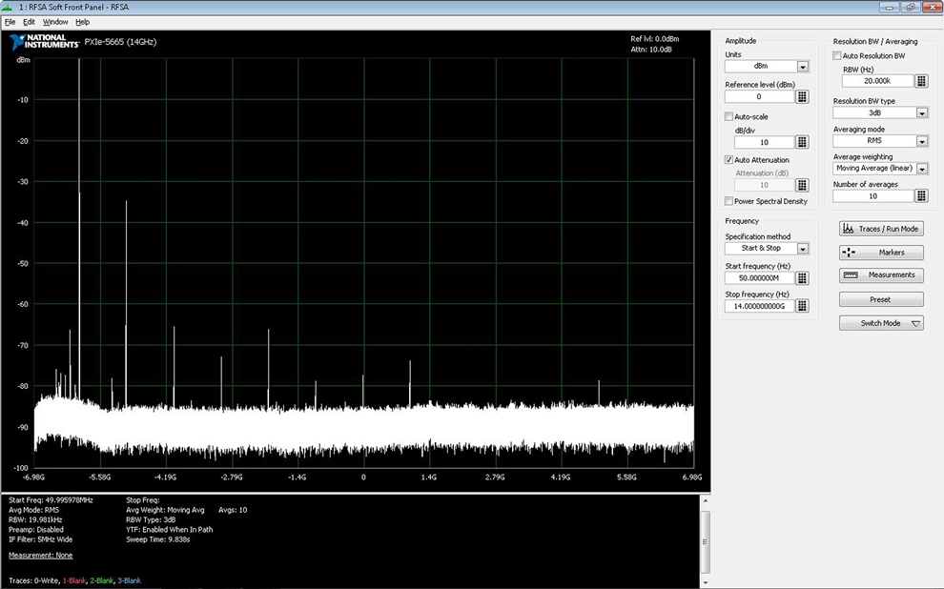Open the Window menu

55,22
